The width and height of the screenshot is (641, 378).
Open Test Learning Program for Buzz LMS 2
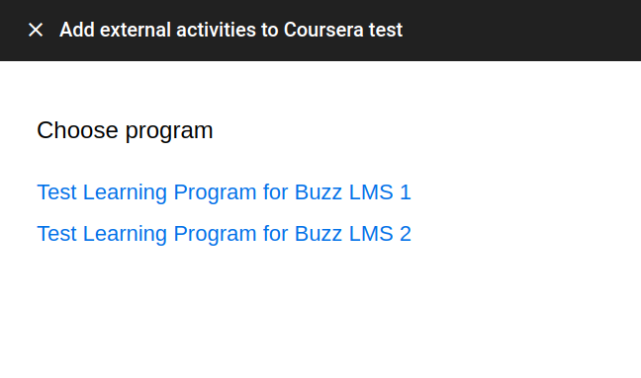tap(224, 234)
